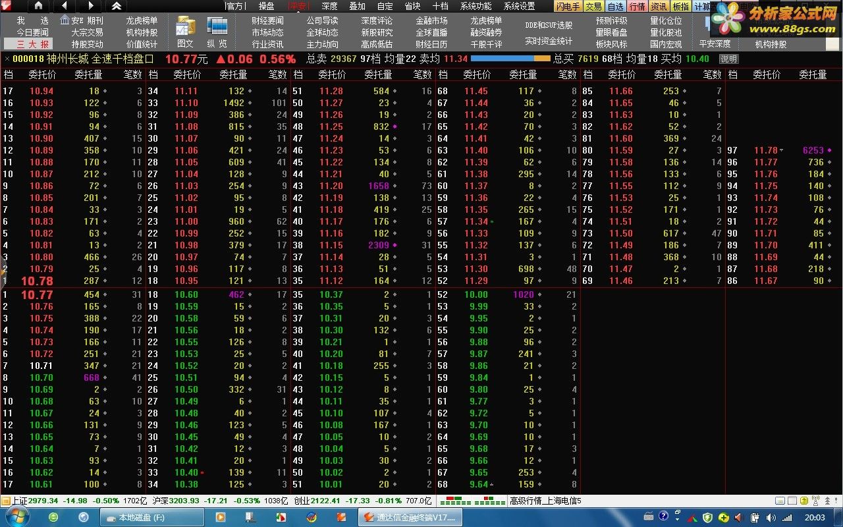Click the blue-orange buy/sell ratio bar
843x527 pixels.
click(x=510, y=59)
